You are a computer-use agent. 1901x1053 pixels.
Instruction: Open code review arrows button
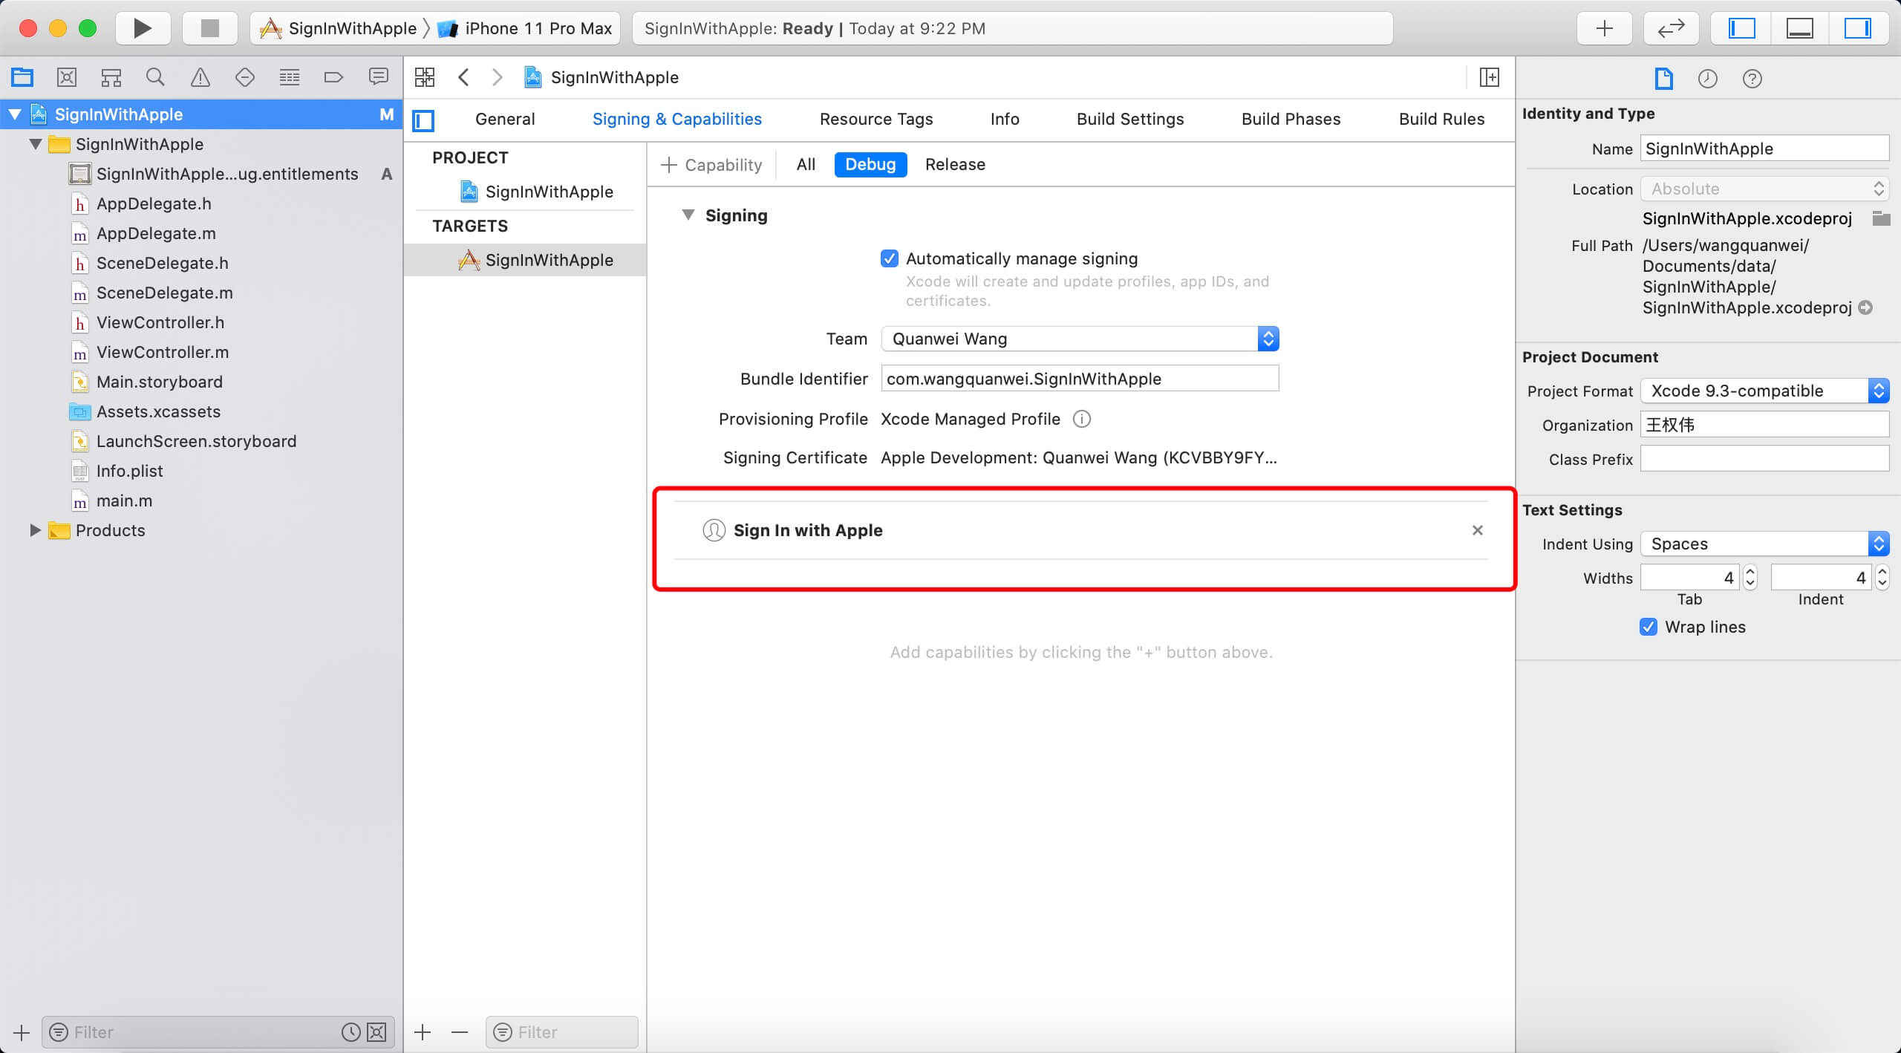click(1671, 28)
